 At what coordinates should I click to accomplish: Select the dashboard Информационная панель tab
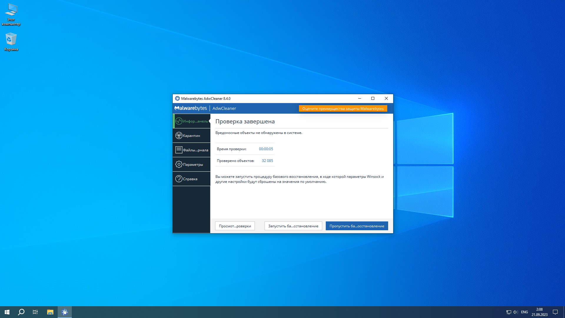coord(192,121)
